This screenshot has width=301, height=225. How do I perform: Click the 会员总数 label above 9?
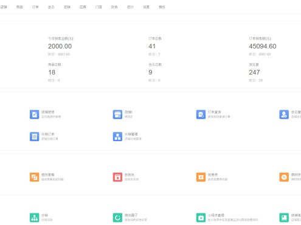click(155, 64)
